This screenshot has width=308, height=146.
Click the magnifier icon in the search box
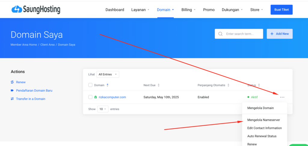[x=220, y=34]
